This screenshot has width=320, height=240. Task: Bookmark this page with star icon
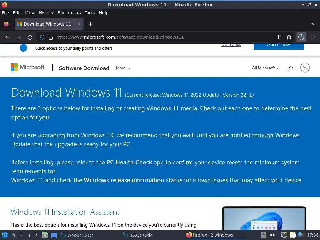(289, 37)
